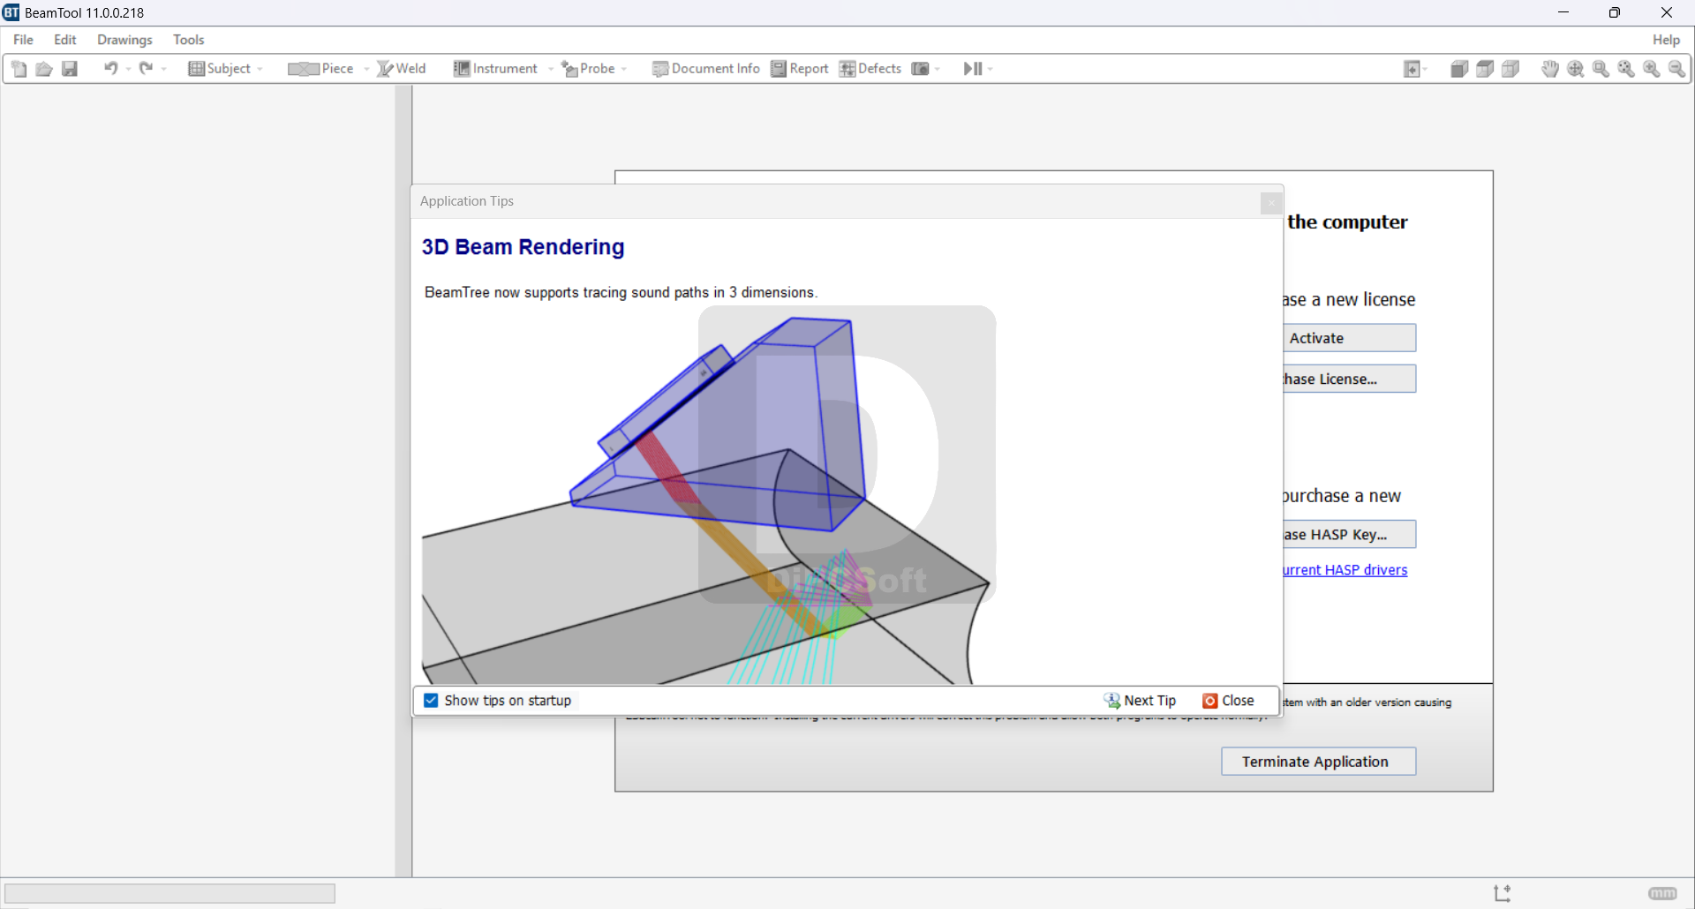Click the play/pause simulation icon
This screenshot has width=1695, height=909.
[x=973, y=69]
